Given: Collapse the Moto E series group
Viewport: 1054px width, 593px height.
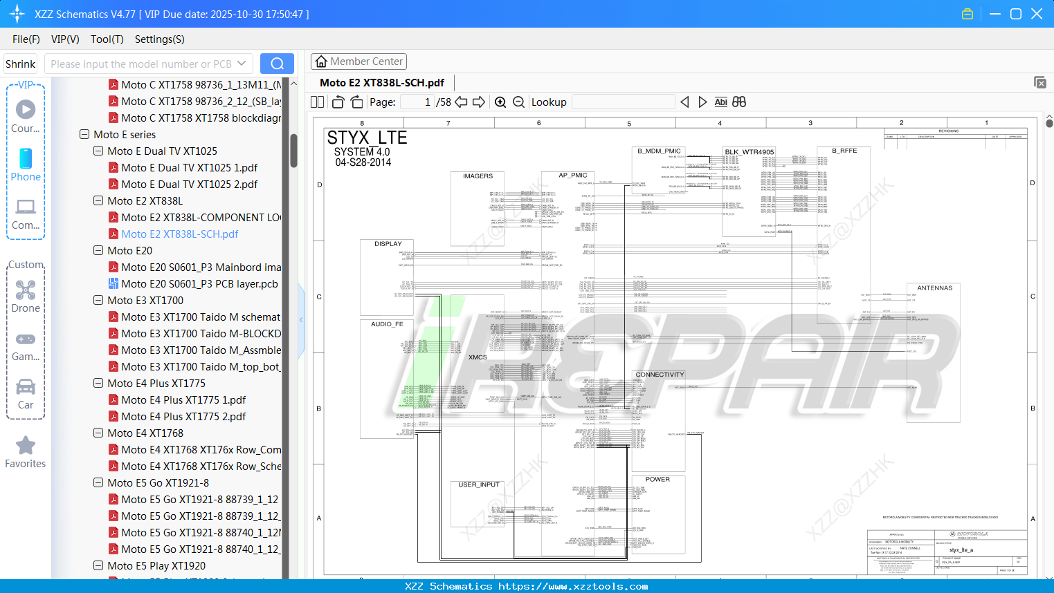Looking at the screenshot, I should point(84,134).
